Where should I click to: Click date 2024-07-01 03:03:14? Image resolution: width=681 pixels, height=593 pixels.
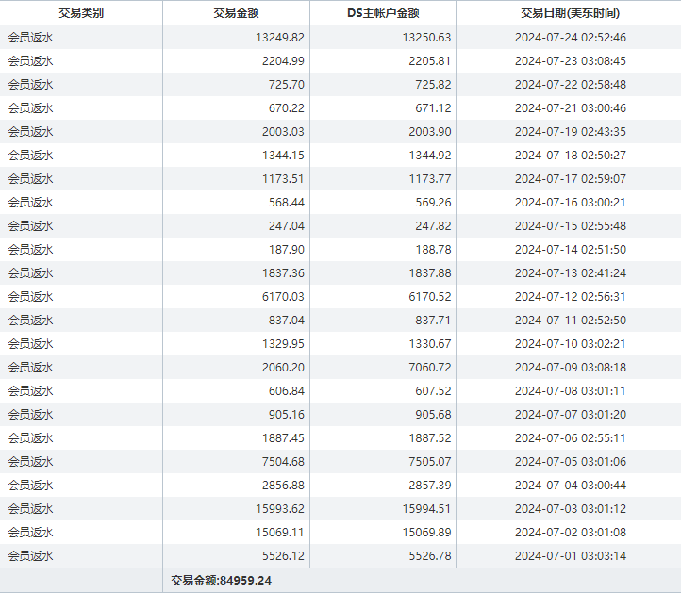coord(571,556)
